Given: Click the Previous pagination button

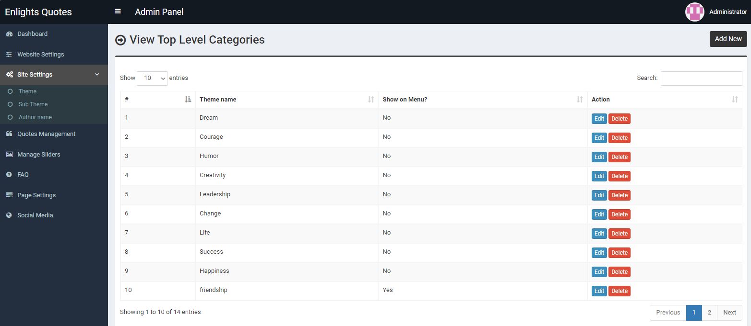Looking at the screenshot, I should click(x=668, y=313).
